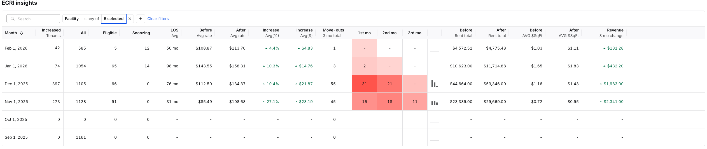Click the Clear filters link
Image resolution: width=707 pixels, height=149 pixels.
coord(158,19)
